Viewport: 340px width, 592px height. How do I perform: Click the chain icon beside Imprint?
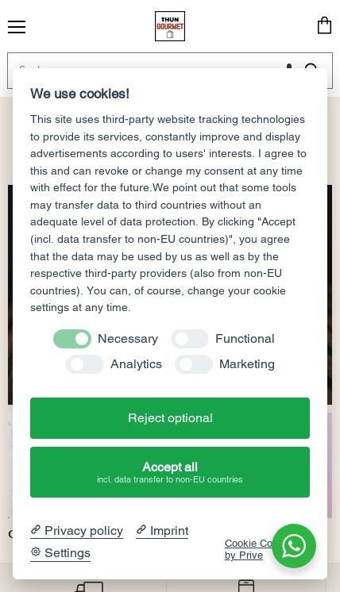(141, 529)
